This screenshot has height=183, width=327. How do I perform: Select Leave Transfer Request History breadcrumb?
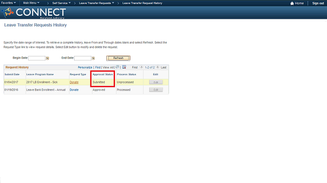pyautogui.click(x=142, y=3)
